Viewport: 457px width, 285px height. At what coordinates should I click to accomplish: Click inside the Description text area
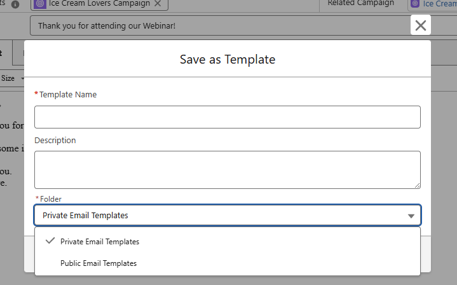(x=227, y=169)
